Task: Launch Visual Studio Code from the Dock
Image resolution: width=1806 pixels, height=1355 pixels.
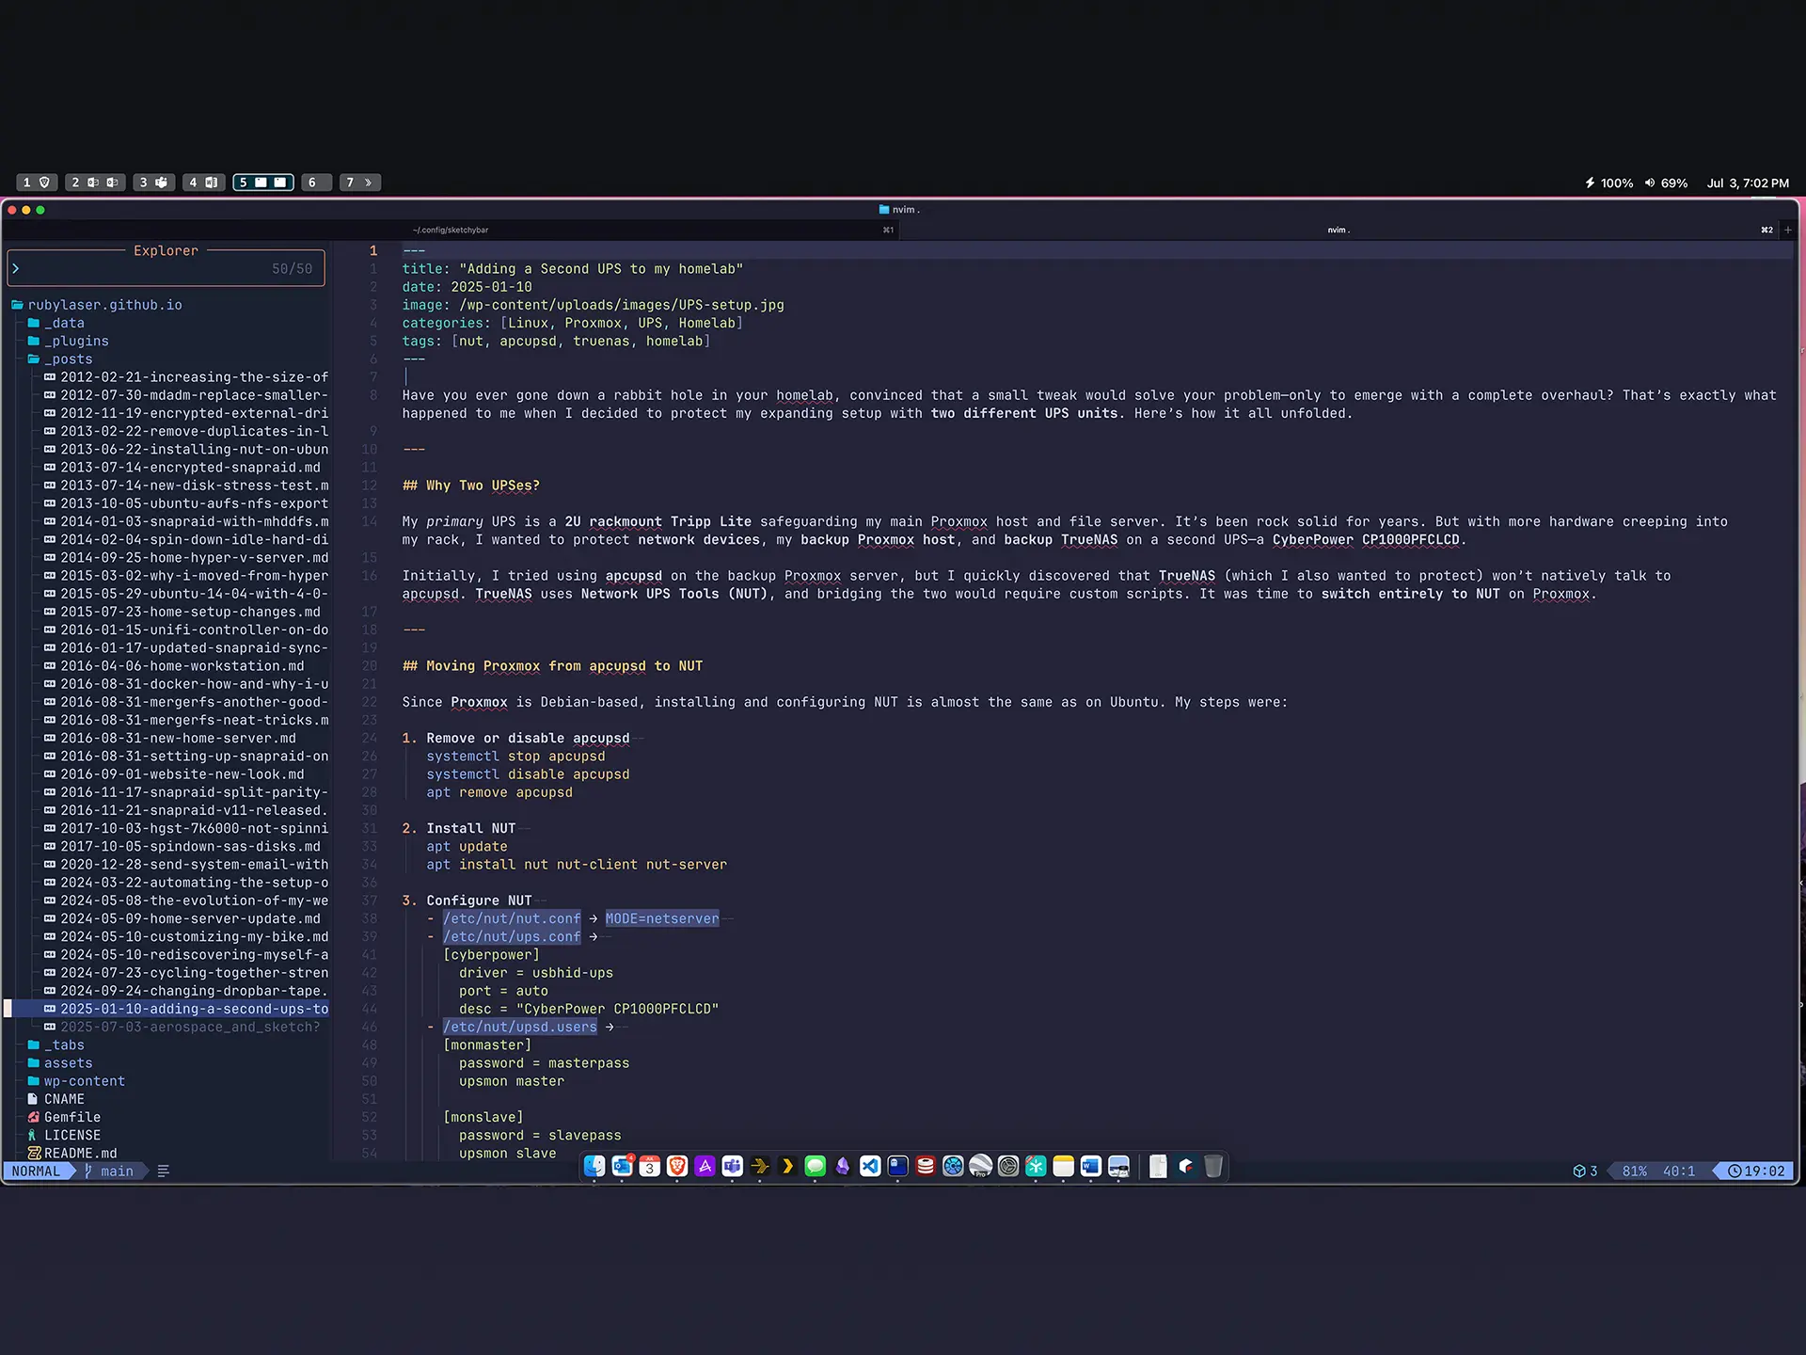Action: pos(870,1167)
